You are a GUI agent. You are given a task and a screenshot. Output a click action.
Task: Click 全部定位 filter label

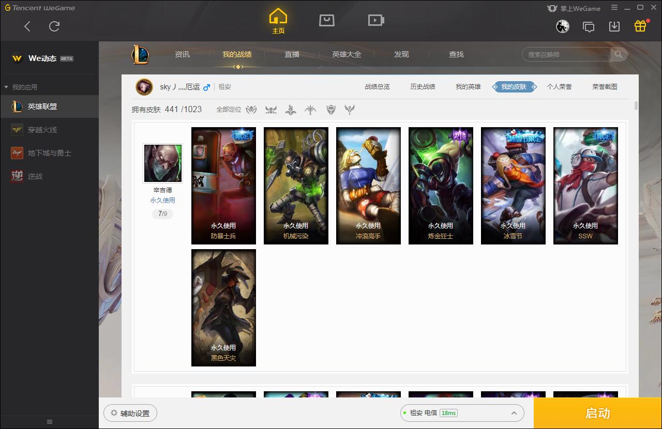[229, 110]
